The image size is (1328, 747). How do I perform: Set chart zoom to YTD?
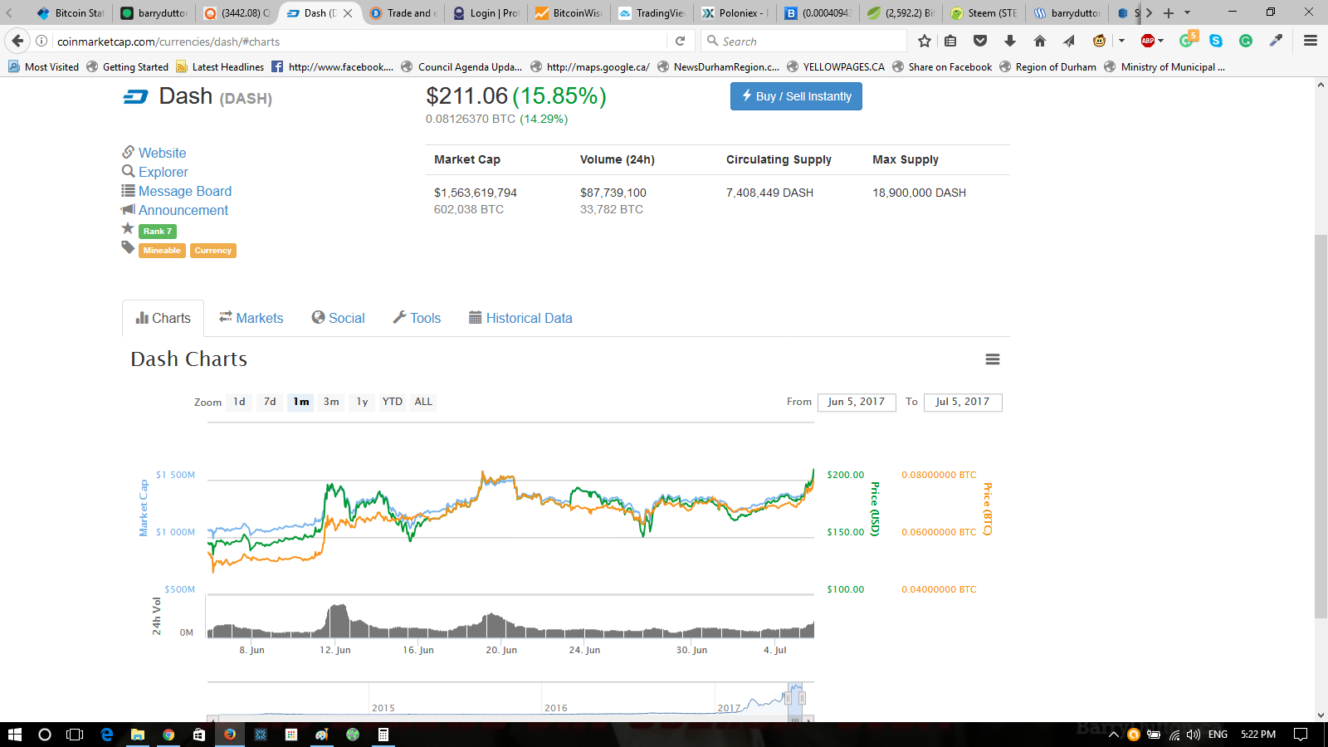[393, 402]
